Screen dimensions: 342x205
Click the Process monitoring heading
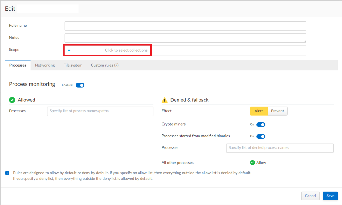pos(32,84)
